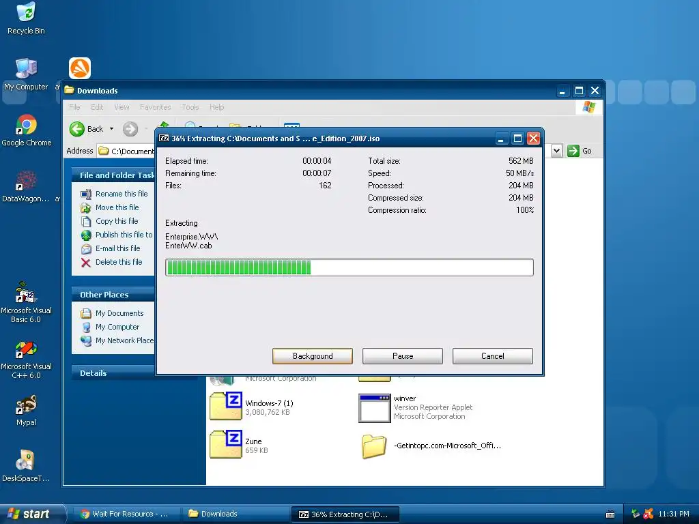Open My Computer in Other Places
This screenshot has width=699, height=524.
coord(117,327)
